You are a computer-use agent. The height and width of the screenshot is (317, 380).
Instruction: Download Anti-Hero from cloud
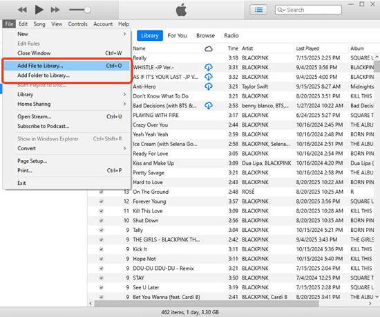209,87
